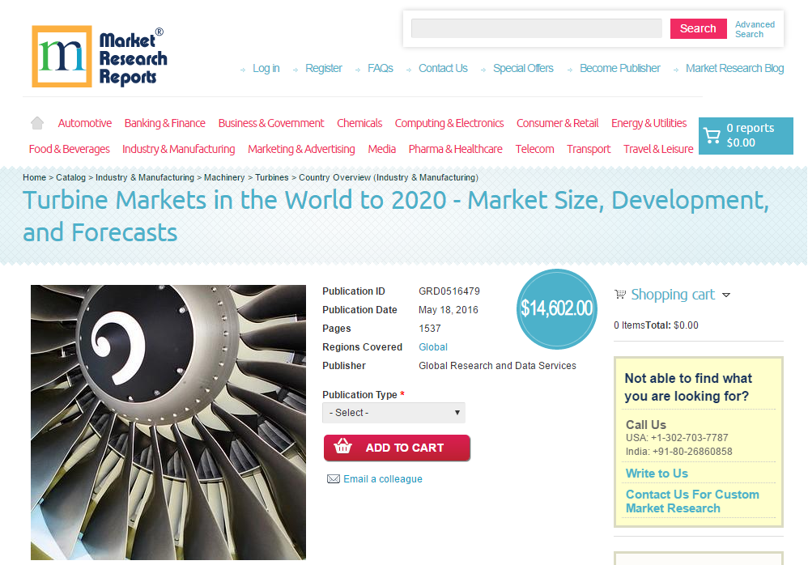Screen dimensions: 808x565
Task: Click Industry & Manufacturing in the breadcrumb
Action: pyautogui.click(x=145, y=177)
